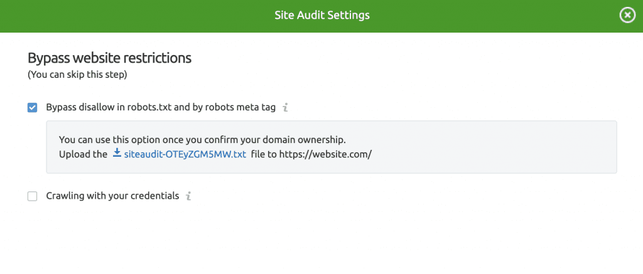The width and height of the screenshot is (643, 274).
Task: Click the 'Upload the' text in info box
Action: [x=83, y=154]
